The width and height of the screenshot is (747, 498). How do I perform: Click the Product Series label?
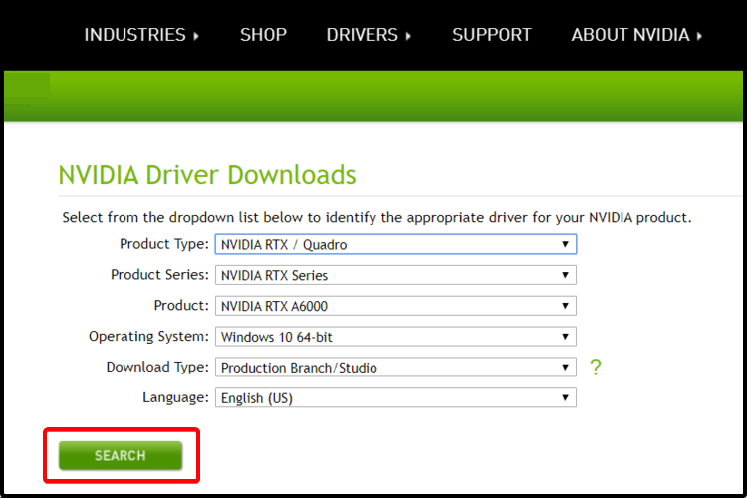click(x=159, y=275)
